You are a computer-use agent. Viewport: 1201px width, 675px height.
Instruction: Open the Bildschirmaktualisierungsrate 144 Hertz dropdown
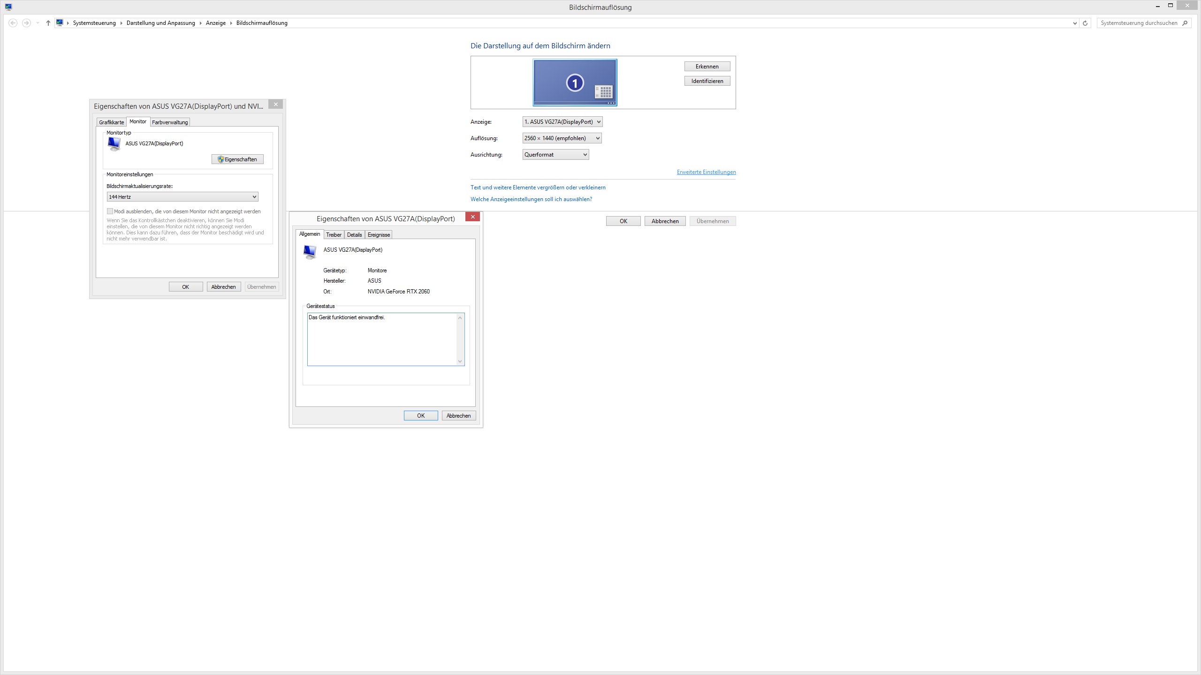(x=182, y=197)
